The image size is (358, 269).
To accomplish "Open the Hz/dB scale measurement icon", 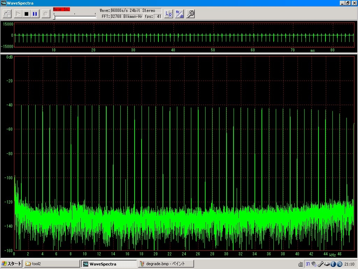I will pos(179,14).
